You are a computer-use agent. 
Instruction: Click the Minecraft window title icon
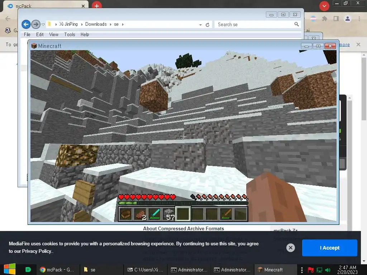pyautogui.click(x=34, y=46)
